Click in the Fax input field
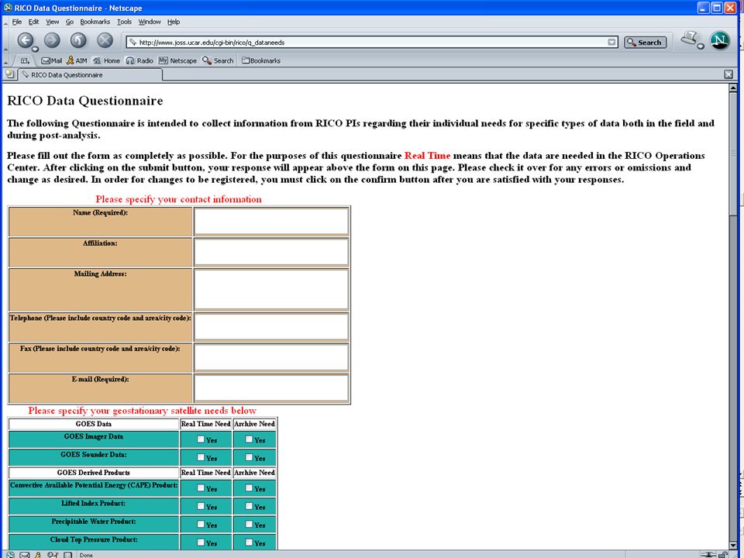Screen dimensions: 744x558 point(271,357)
